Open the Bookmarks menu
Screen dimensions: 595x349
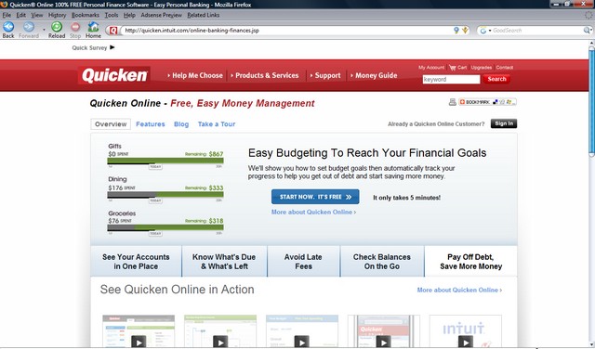point(86,15)
